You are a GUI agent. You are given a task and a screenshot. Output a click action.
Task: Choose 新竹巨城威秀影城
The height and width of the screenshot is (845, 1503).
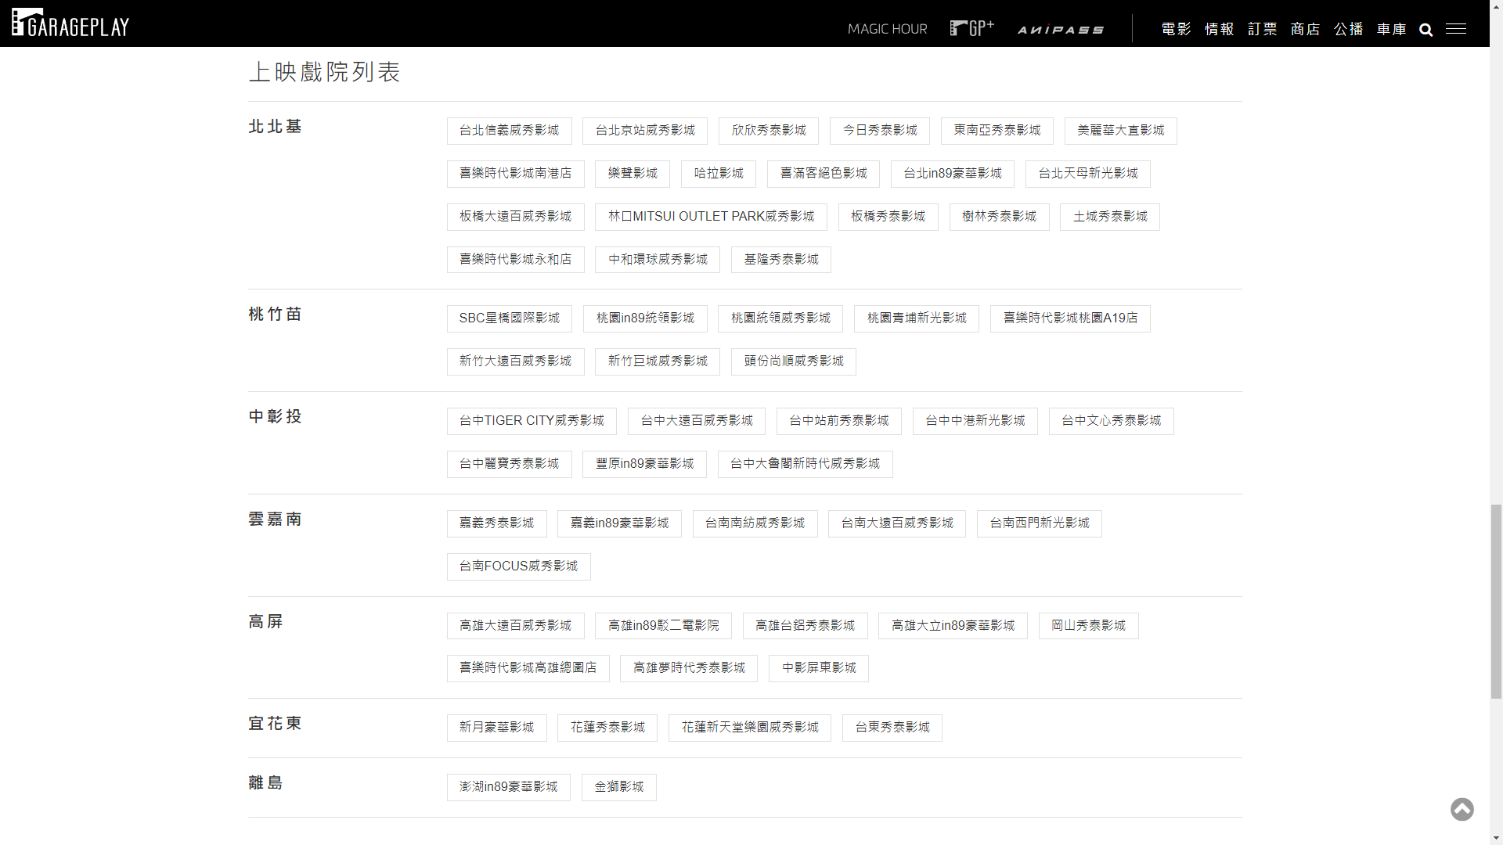(x=658, y=361)
